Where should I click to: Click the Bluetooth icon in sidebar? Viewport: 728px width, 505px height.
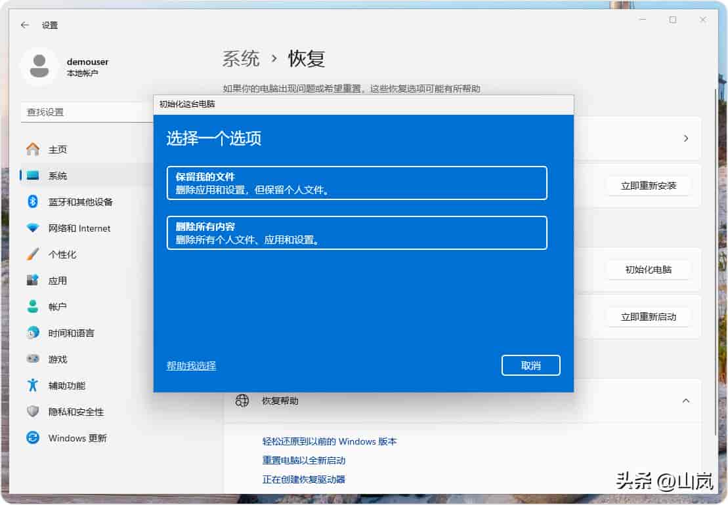33,201
